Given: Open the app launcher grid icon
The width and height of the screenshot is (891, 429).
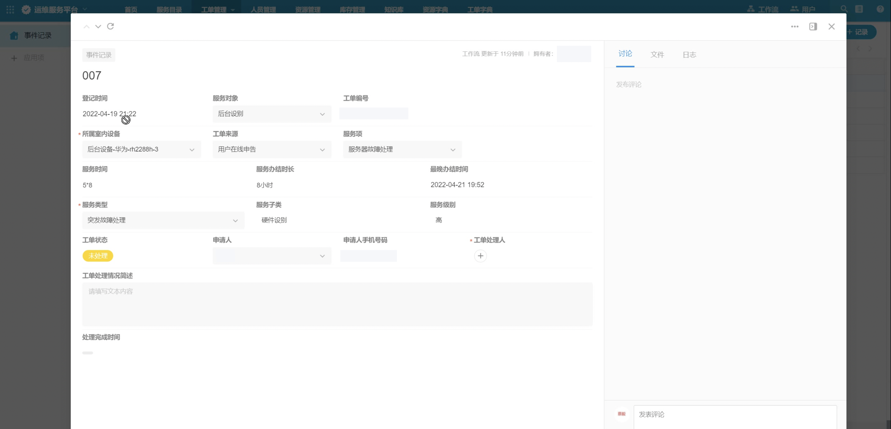Looking at the screenshot, I should [11, 10].
